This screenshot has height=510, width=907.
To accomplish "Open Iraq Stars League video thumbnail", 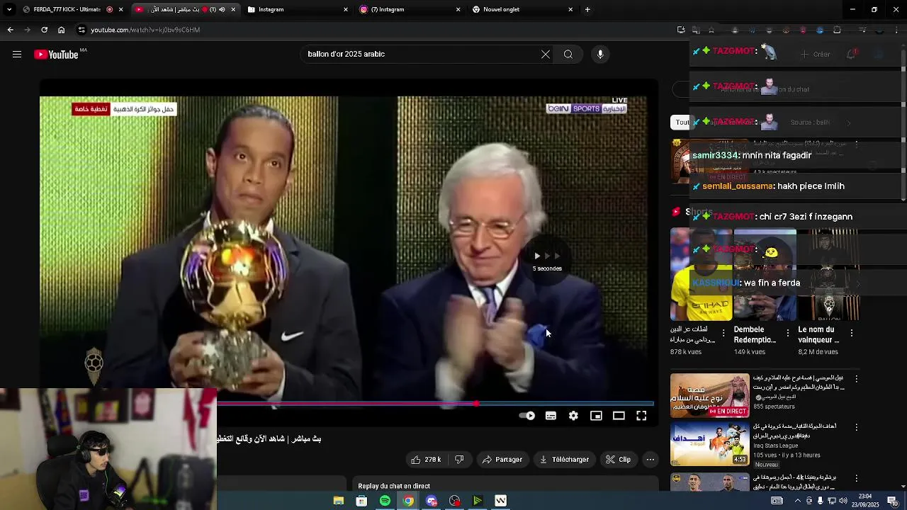I will [x=710, y=443].
